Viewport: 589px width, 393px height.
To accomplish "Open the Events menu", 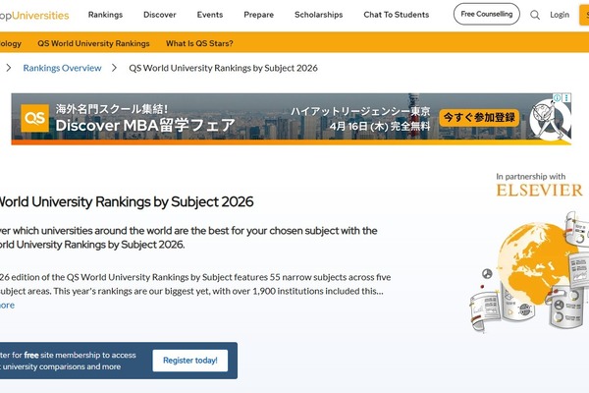I will 210,15.
